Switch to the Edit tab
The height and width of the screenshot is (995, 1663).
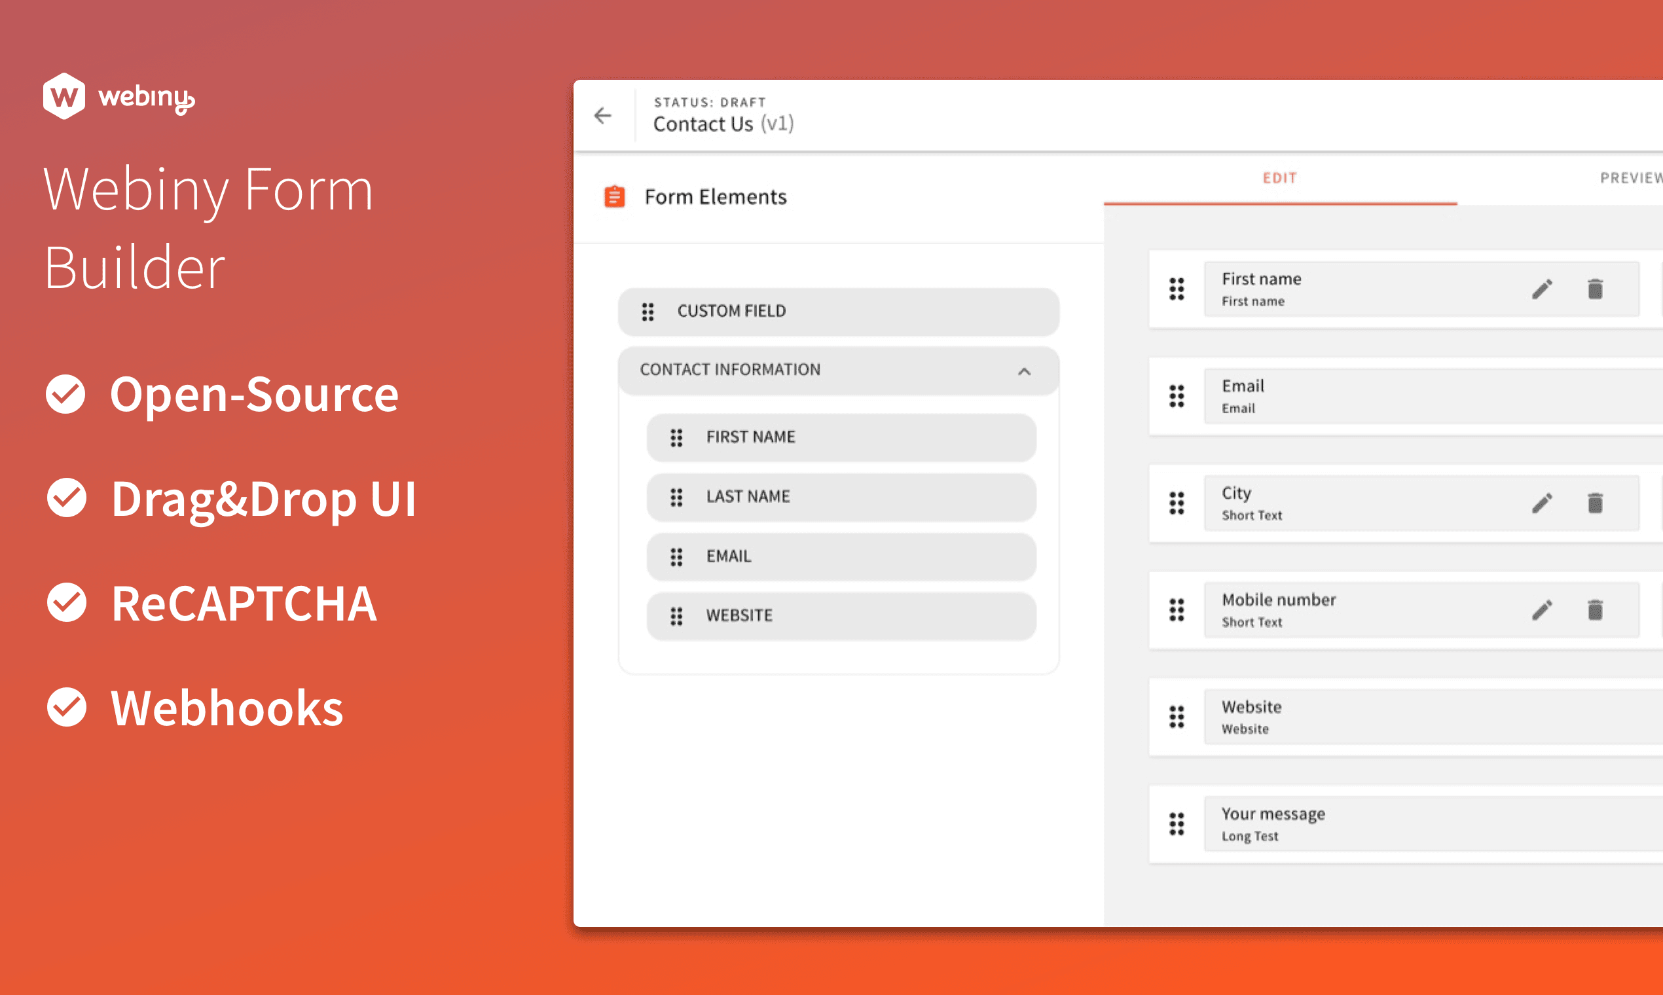tap(1279, 178)
